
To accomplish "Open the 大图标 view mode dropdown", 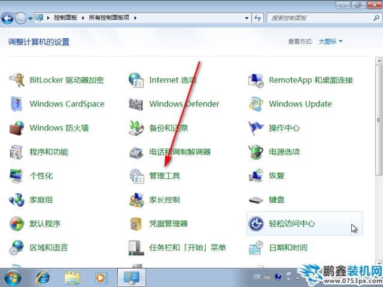I will coord(330,41).
